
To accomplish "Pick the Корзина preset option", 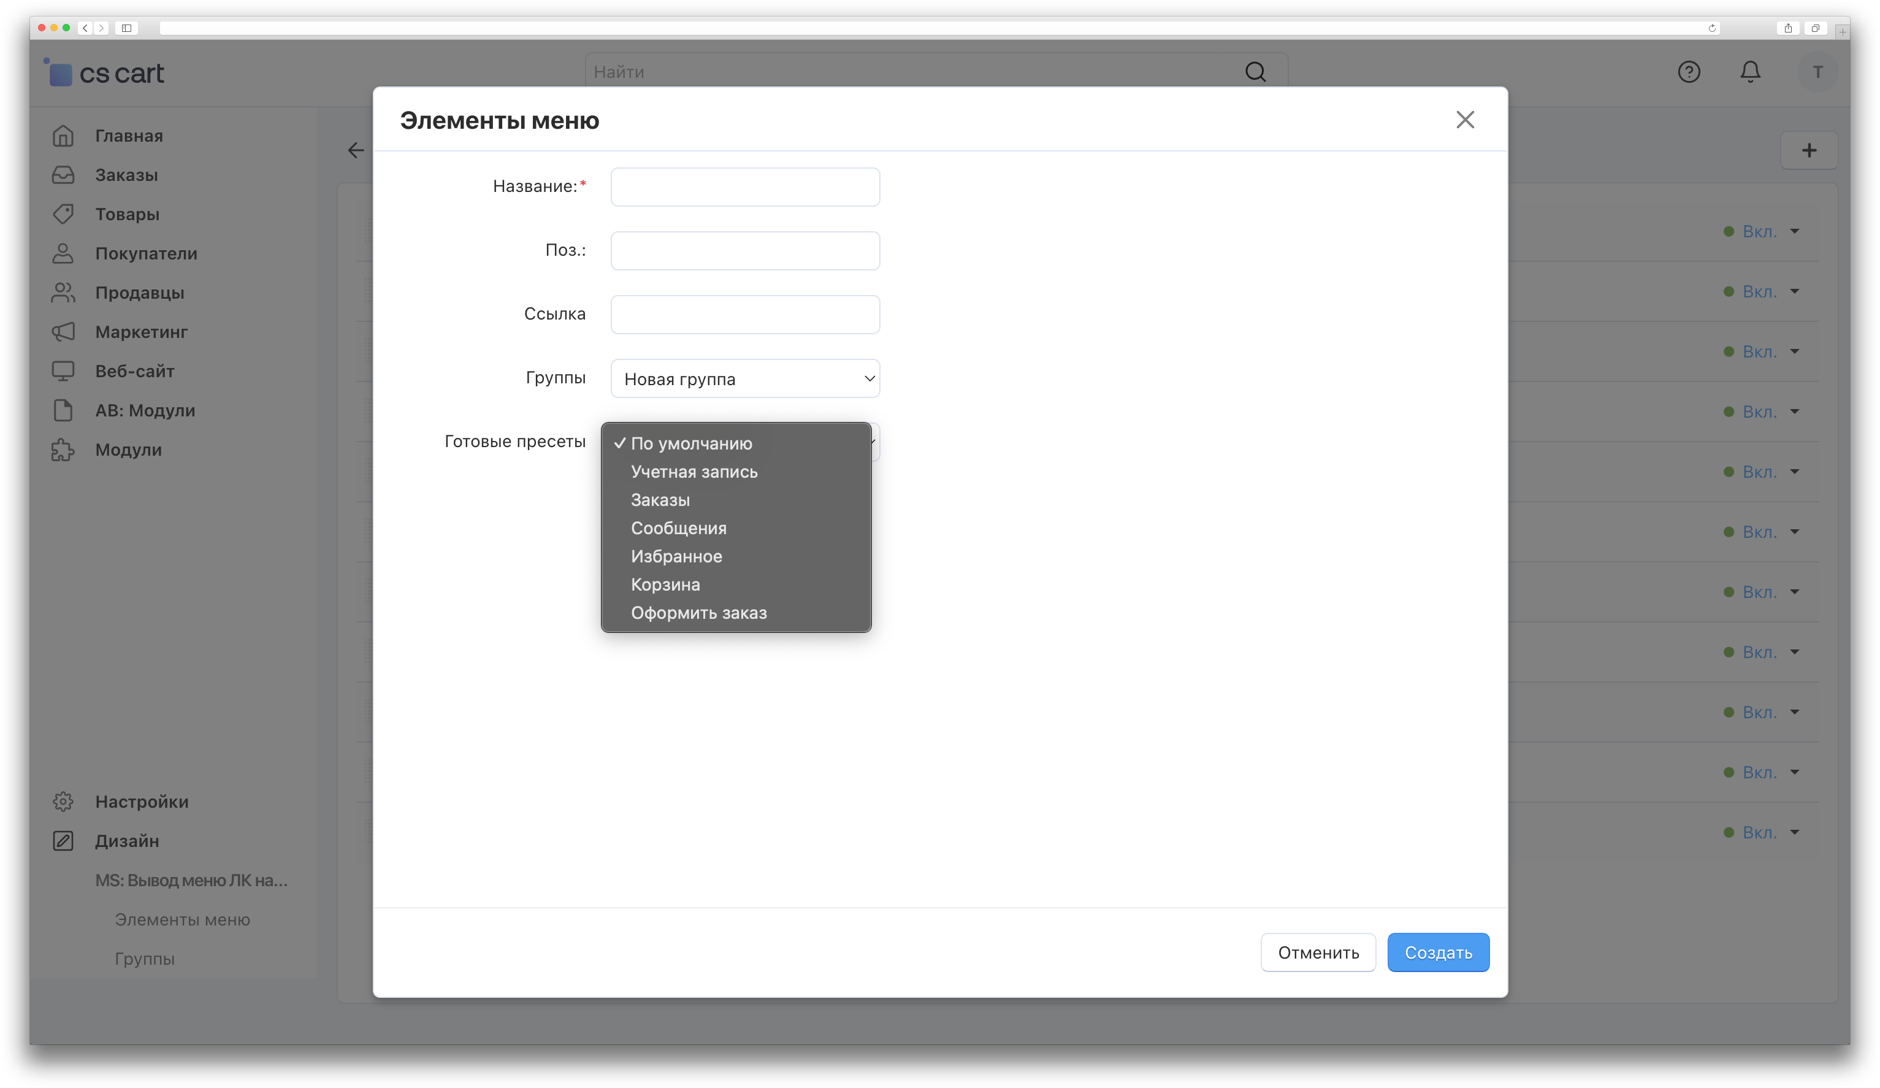I will pyautogui.click(x=665, y=585).
